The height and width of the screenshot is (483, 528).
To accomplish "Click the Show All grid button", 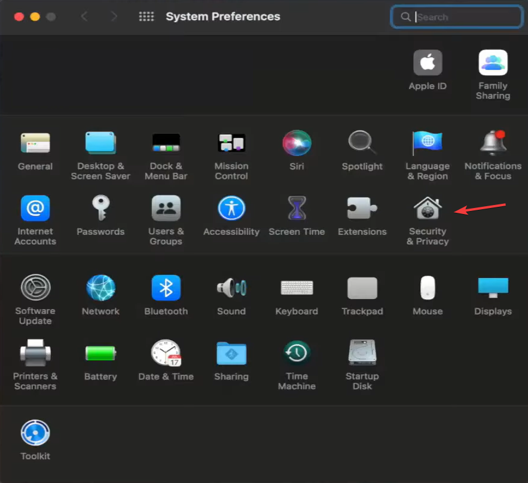I will point(147,16).
